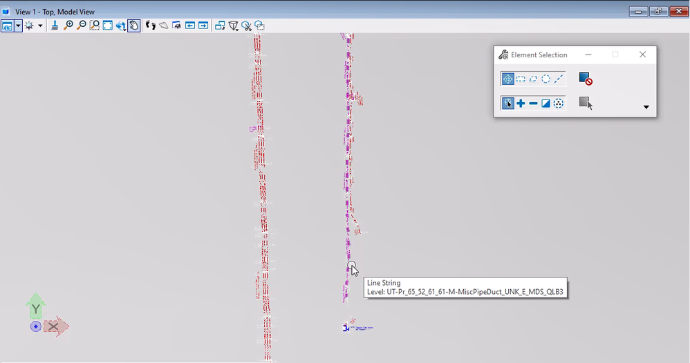Open the View Attributes icon

(8, 26)
